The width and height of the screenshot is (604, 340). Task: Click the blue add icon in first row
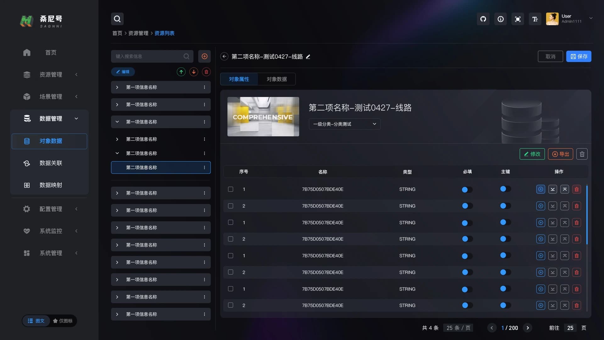point(541,189)
